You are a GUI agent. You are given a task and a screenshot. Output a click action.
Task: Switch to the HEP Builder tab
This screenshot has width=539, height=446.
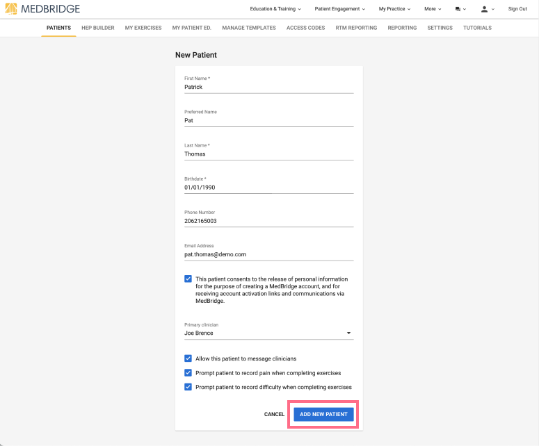pos(98,28)
